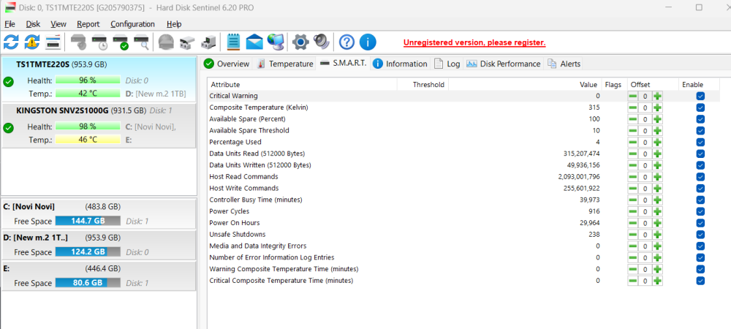The width and height of the screenshot is (731, 329).
Task: Switch to the Temperature tab
Action: click(285, 64)
